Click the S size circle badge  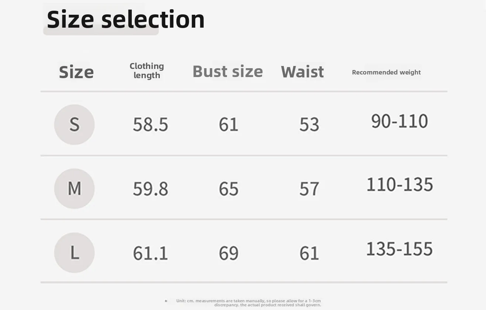tap(74, 124)
